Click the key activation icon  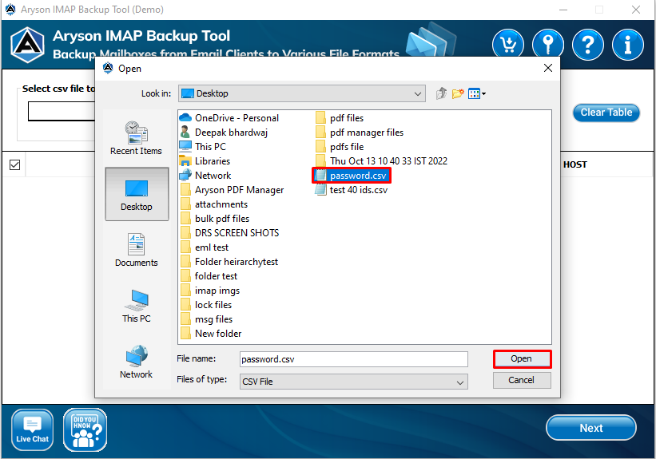pyautogui.click(x=547, y=45)
